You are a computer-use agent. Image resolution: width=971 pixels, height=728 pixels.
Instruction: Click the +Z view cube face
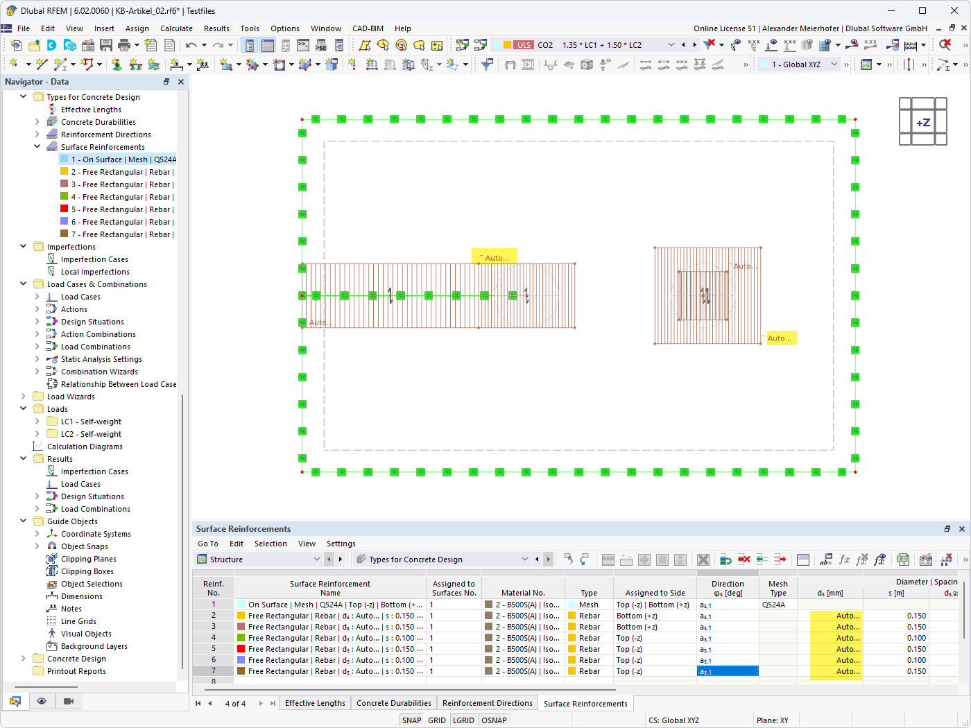tap(922, 122)
